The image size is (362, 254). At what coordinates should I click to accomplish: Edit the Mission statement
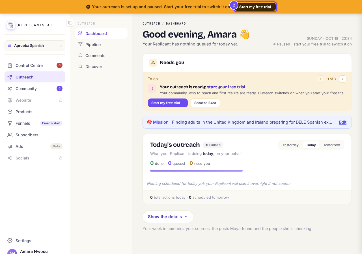pyautogui.click(x=342, y=122)
